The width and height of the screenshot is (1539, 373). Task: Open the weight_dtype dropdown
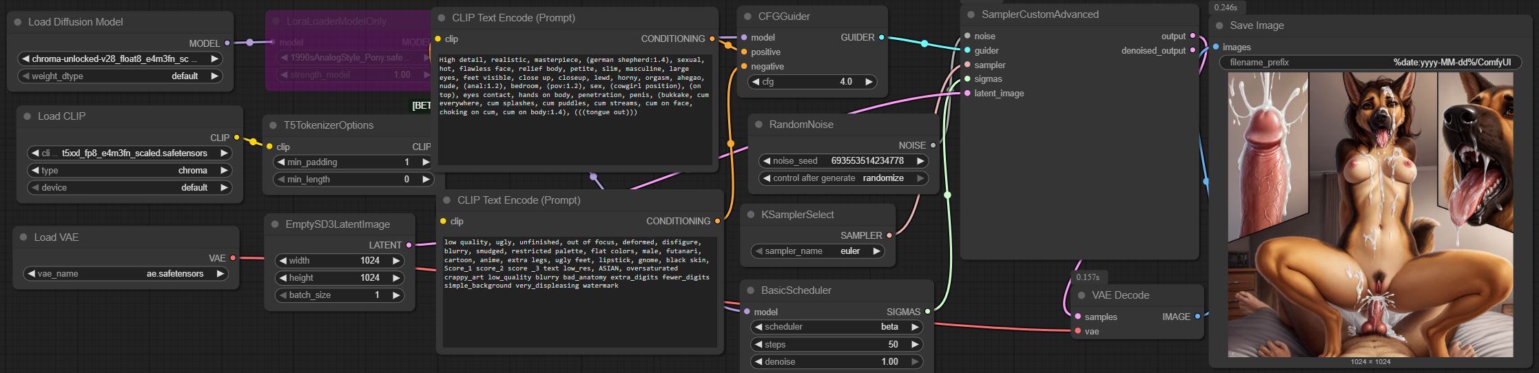pyautogui.click(x=121, y=76)
